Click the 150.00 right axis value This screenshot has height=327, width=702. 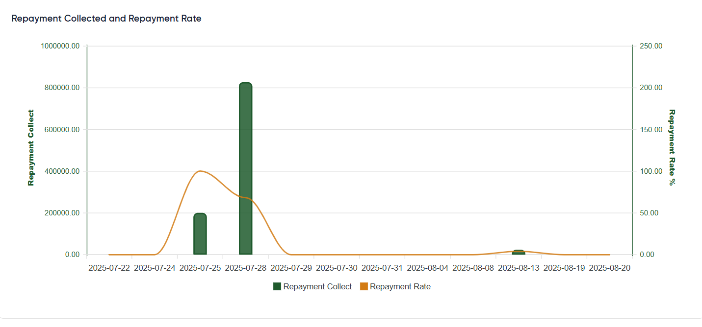click(x=651, y=130)
